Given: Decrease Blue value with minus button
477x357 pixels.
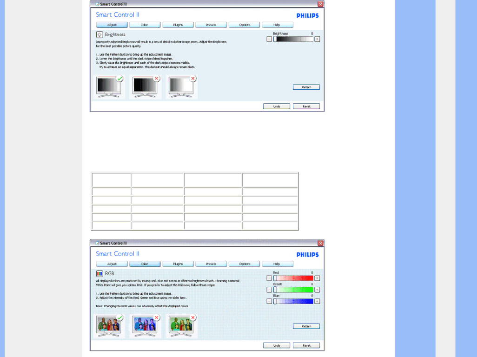Looking at the screenshot, I should 269,301.
